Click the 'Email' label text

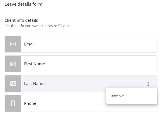click(x=29, y=44)
